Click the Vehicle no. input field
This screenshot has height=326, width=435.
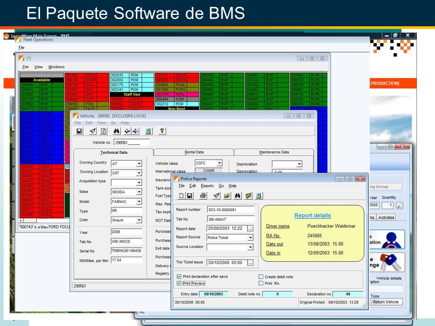(x=132, y=143)
